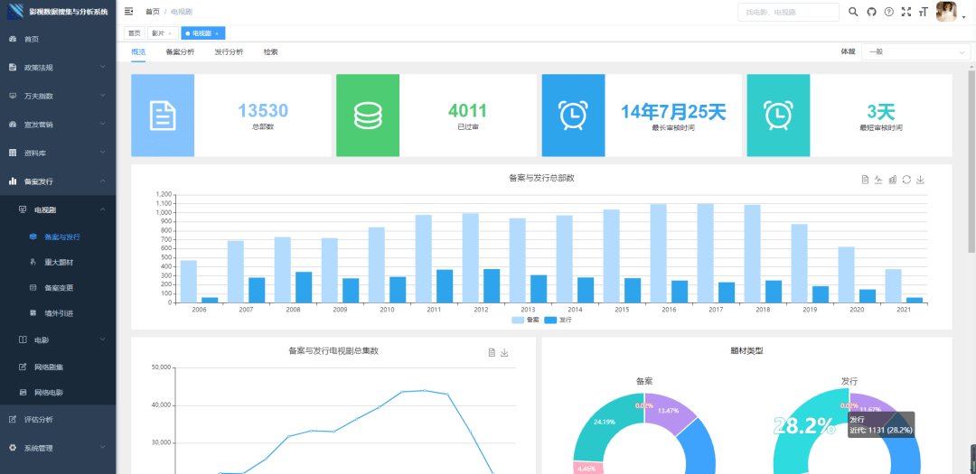Click the search magnifier icon in header
This screenshot has width=976, height=474.
click(853, 12)
